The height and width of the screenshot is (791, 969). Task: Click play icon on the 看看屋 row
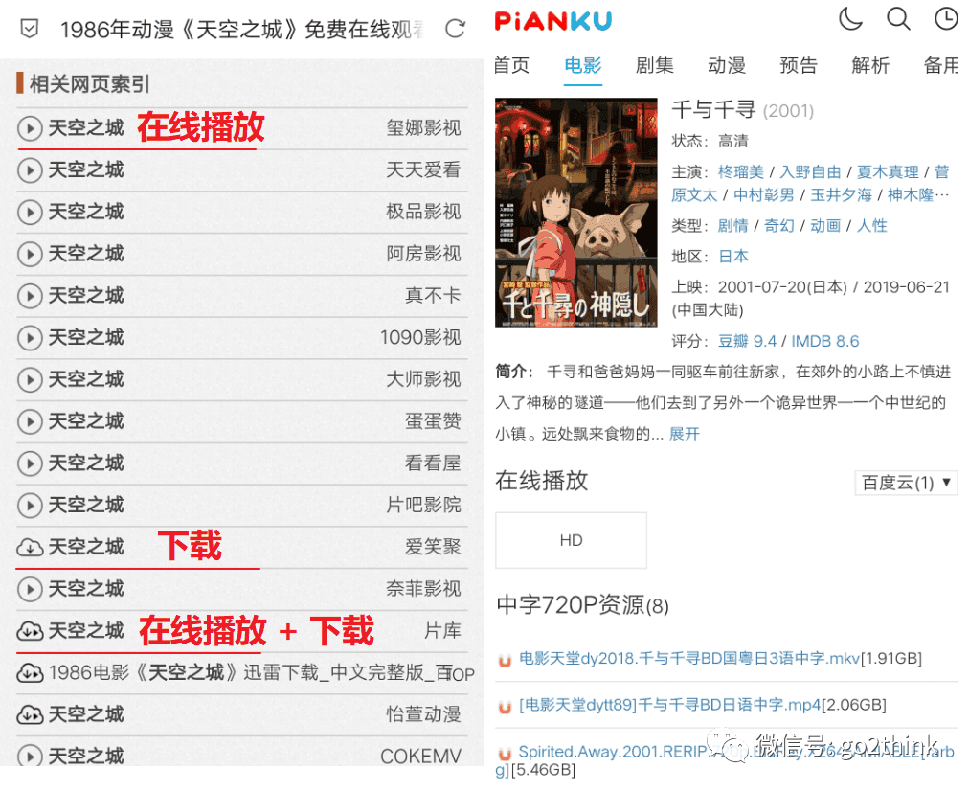(x=30, y=463)
